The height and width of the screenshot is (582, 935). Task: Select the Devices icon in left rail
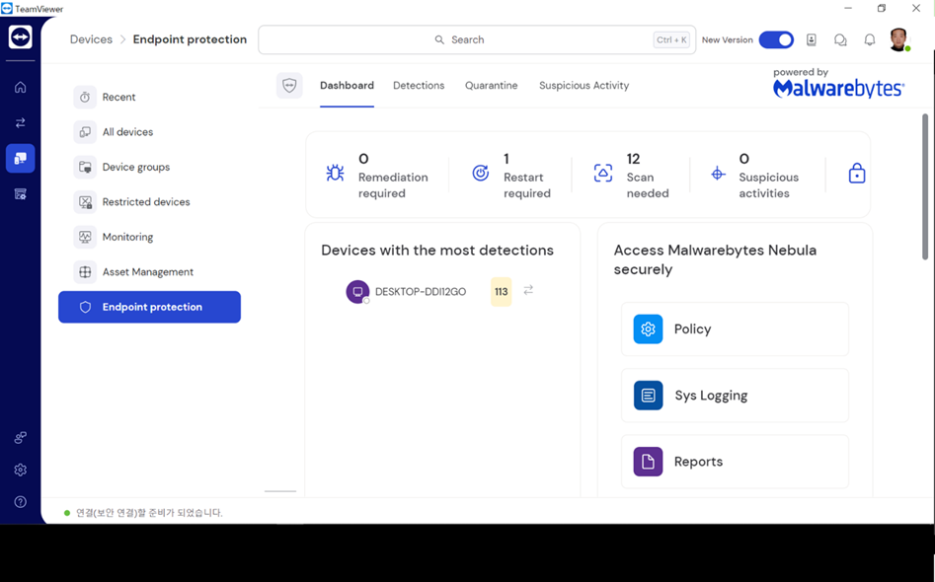pos(21,159)
